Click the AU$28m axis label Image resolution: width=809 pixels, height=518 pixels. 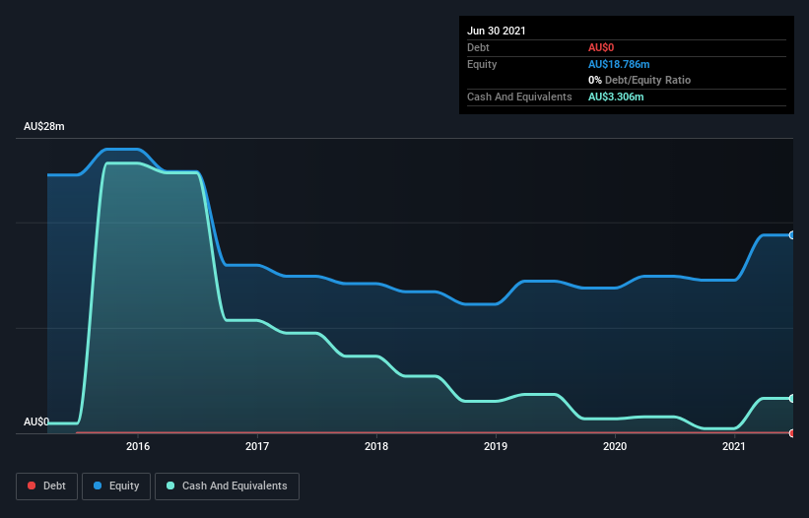(44, 126)
